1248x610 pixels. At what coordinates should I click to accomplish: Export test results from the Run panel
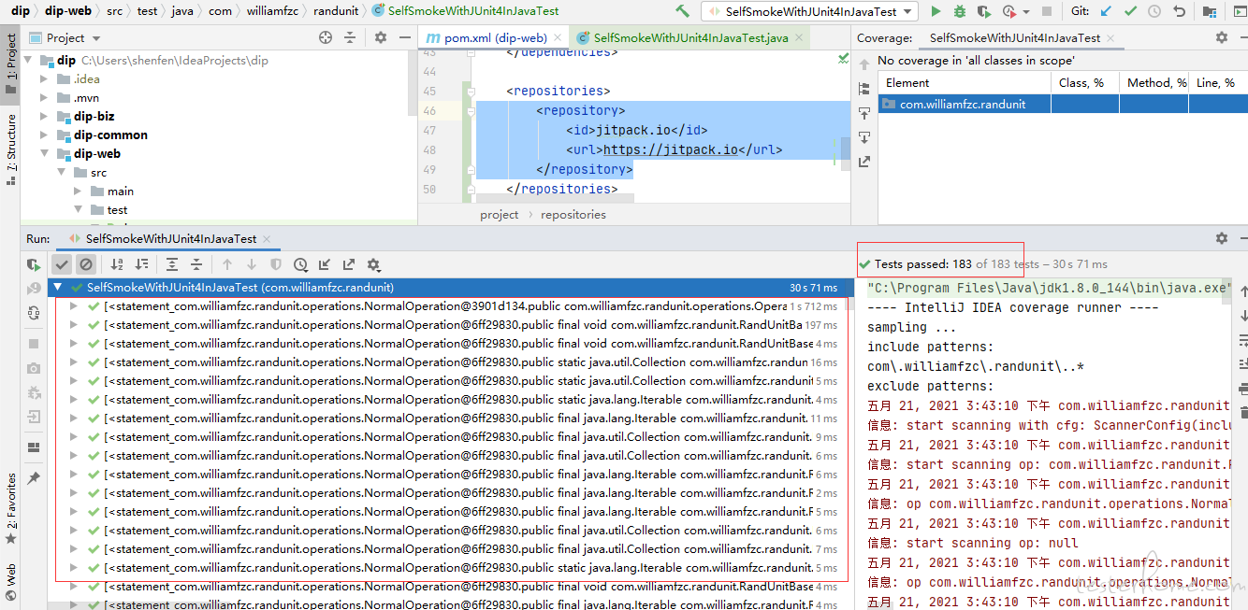coord(349,264)
